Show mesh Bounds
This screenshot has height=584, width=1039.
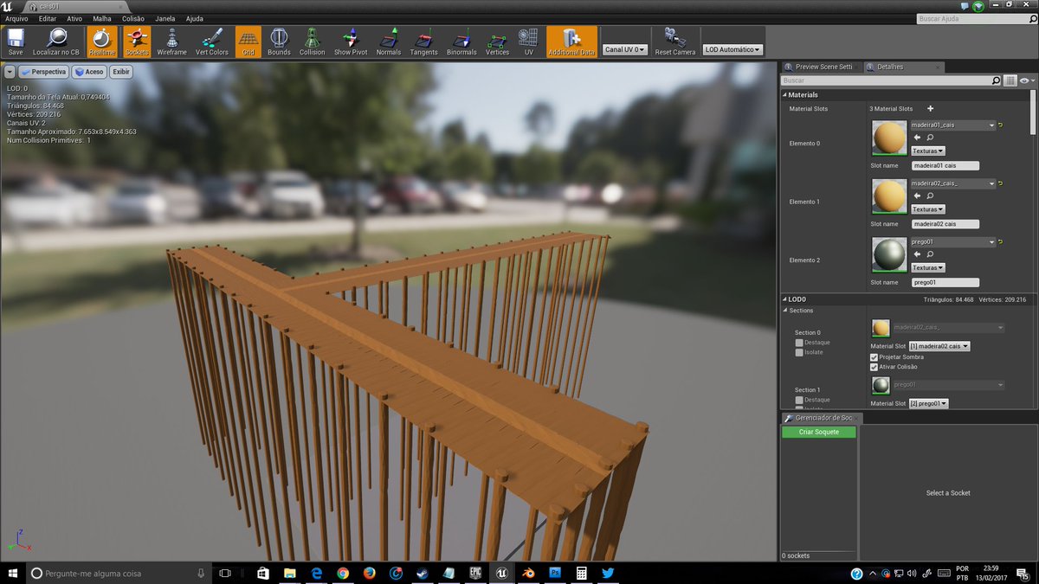tap(279, 42)
